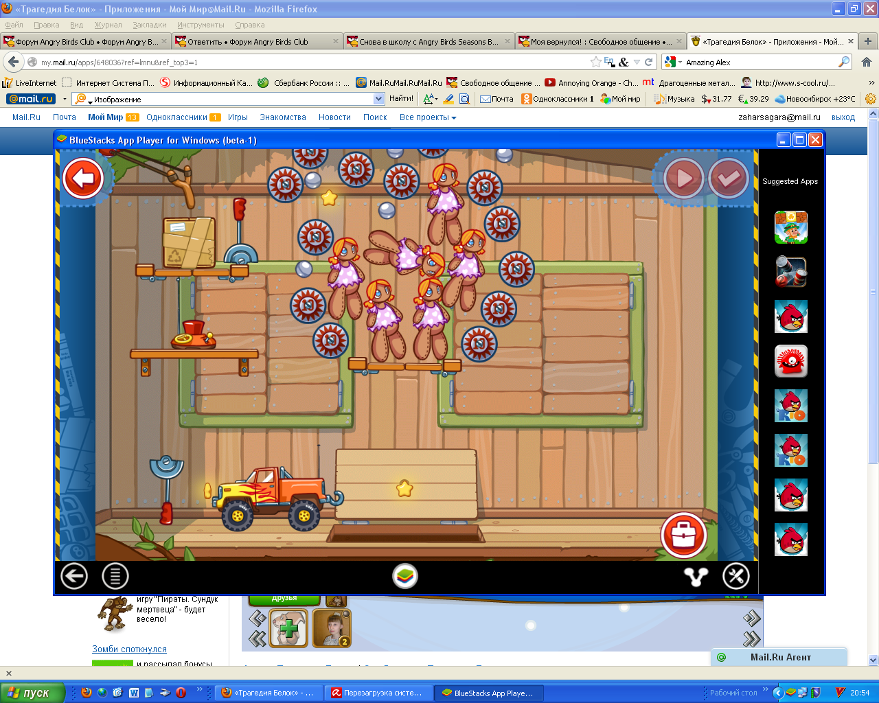Click the girl friend avatar thumbnail
The image size is (879, 703).
coord(332,629)
